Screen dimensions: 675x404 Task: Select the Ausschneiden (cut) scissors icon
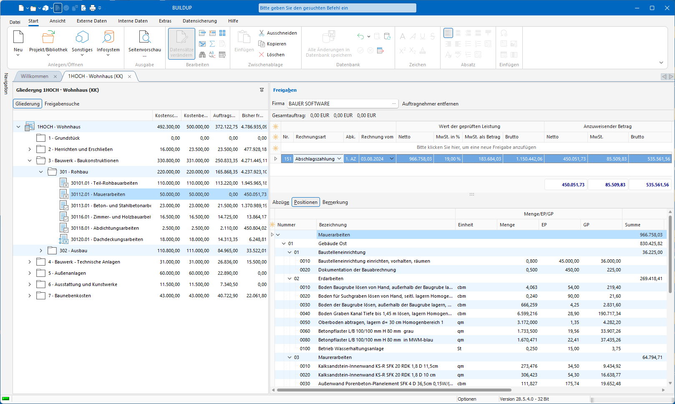click(x=261, y=33)
